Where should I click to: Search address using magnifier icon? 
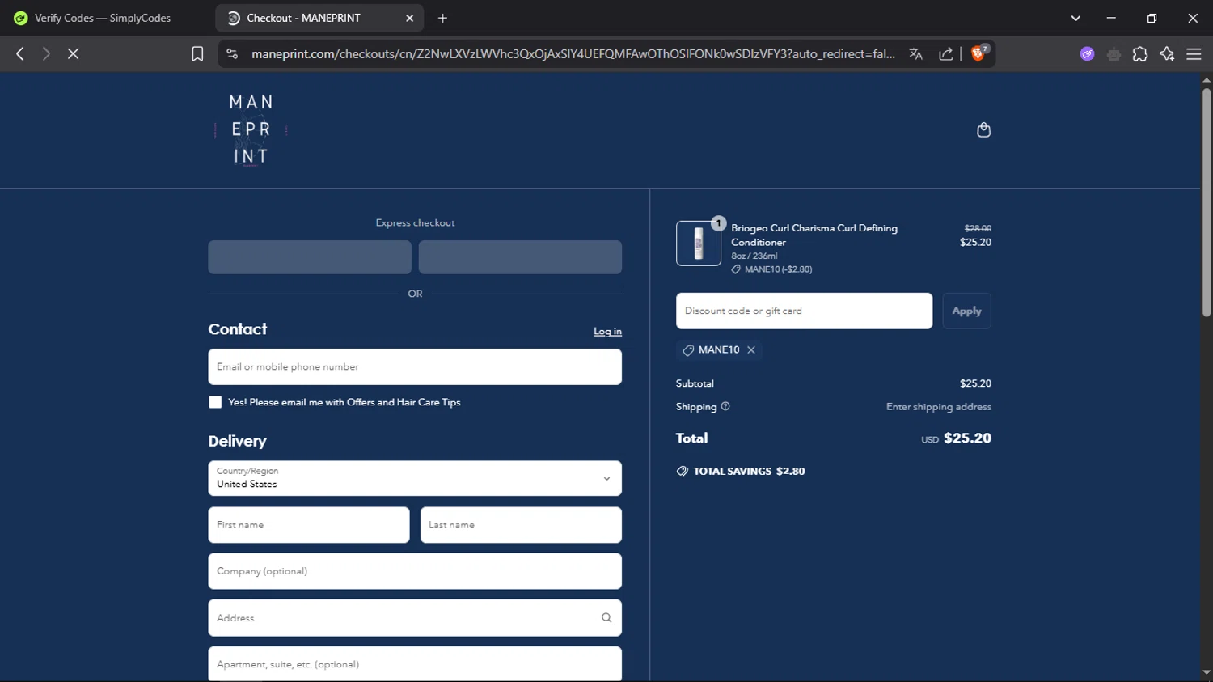point(606,617)
